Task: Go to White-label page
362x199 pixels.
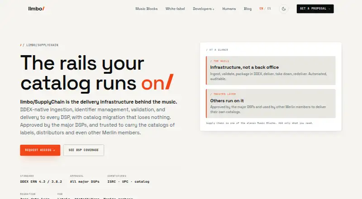Action: [x=175, y=9]
